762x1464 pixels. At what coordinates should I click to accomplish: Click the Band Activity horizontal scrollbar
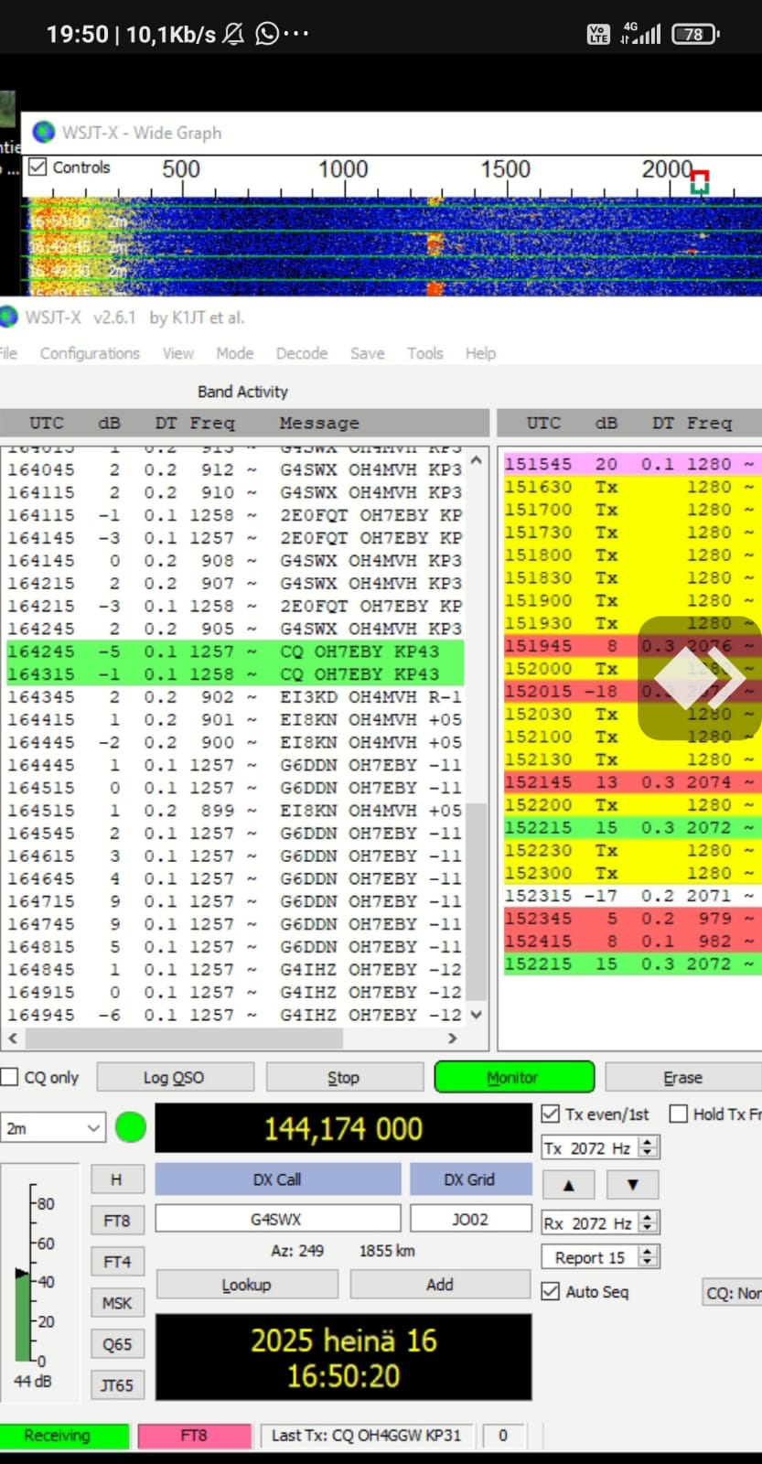(x=184, y=1039)
